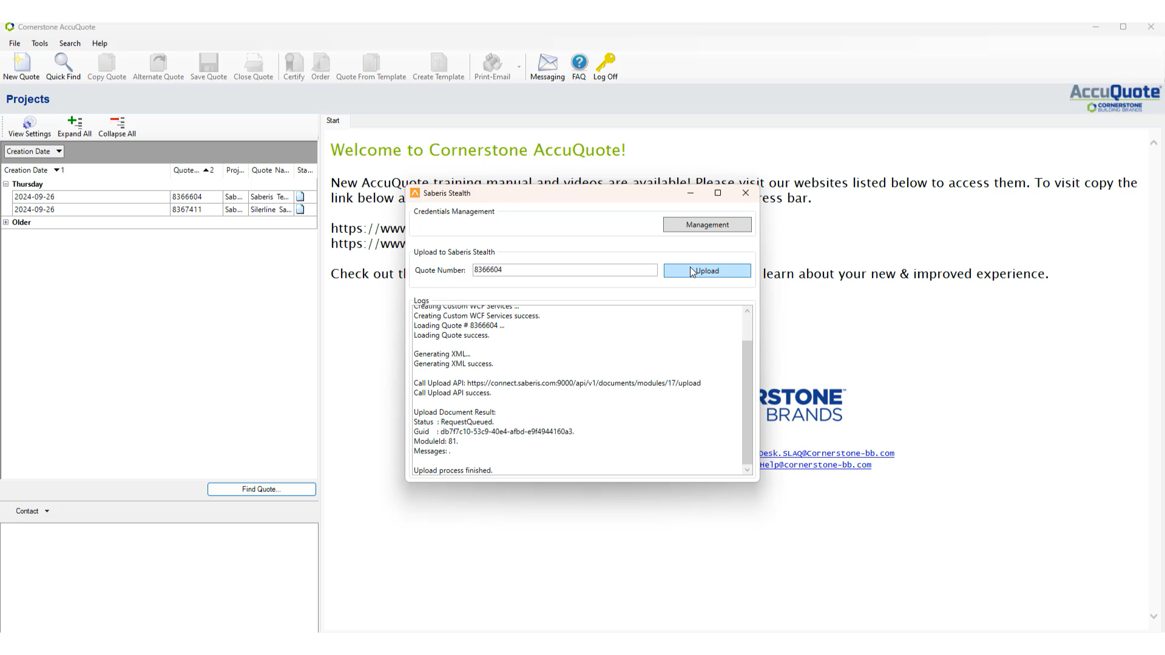The height and width of the screenshot is (655, 1165).
Task: Click the Logs vertical scrollbar
Action: pyautogui.click(x=747, y=400)
